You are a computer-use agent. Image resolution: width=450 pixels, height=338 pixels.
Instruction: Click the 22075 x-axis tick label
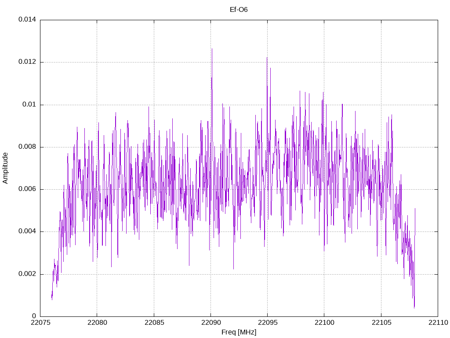coord(40,323)
